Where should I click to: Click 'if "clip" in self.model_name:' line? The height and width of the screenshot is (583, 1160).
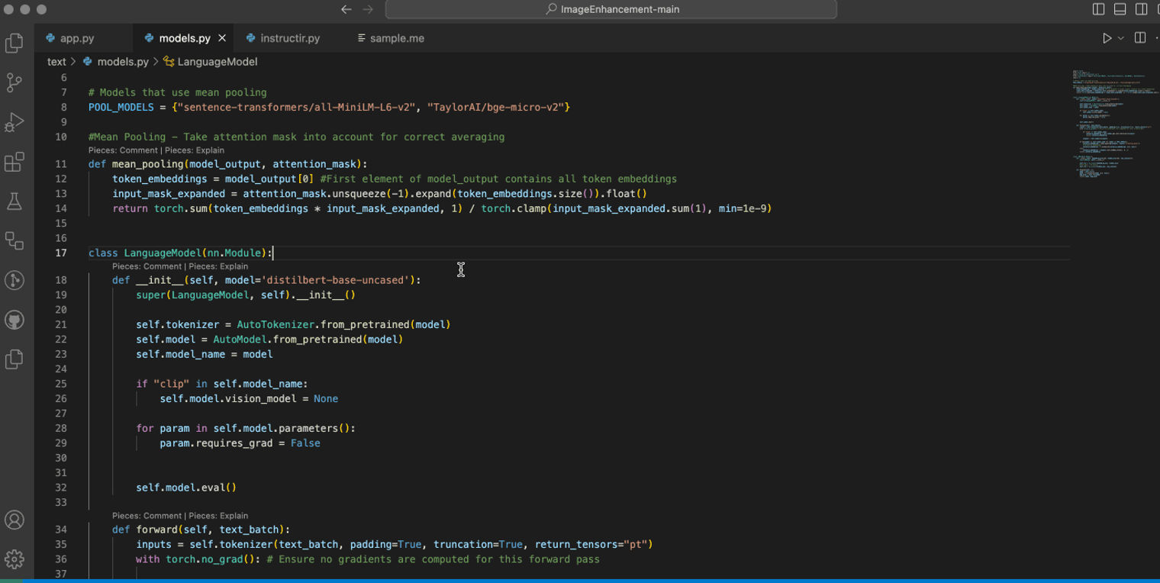pyautogui.click(x=222, y=384)
